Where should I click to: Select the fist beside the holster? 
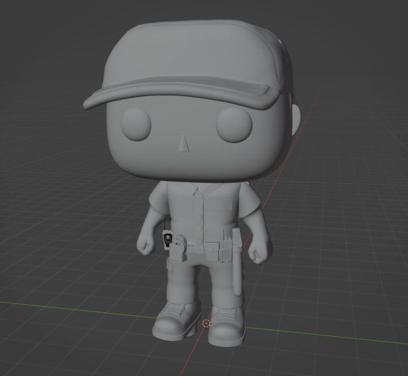pyautogui.click(x=146, y=244)
